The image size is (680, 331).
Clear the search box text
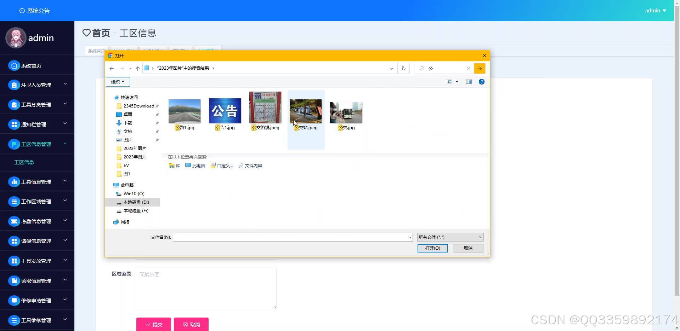[468, 68]
